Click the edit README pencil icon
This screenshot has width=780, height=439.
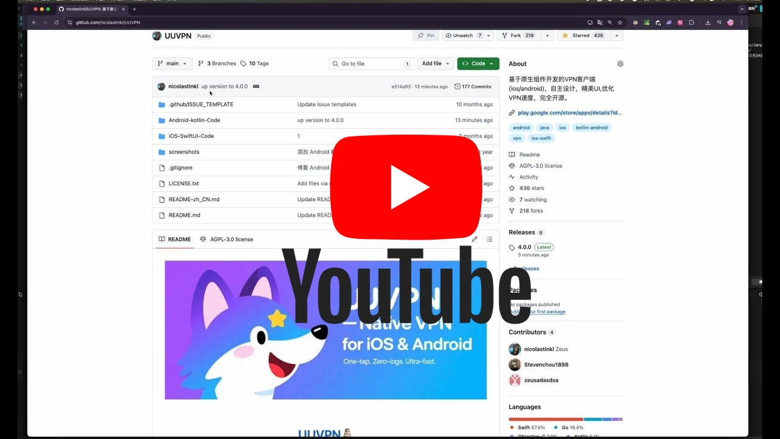coord(475,239)
